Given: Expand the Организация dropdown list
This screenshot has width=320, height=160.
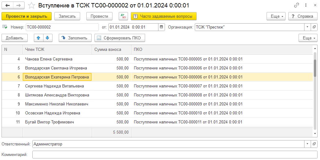Looking at the screenshot, I should [x=307, y=27].
